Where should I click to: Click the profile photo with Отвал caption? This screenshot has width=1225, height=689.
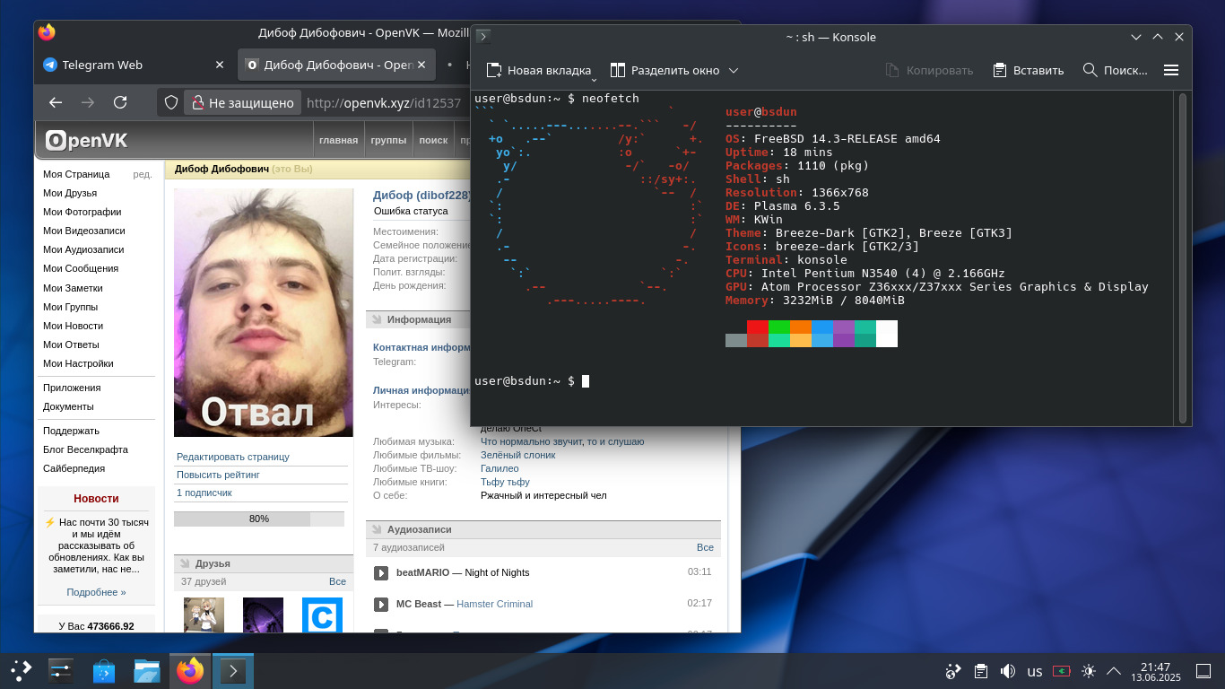tap(264, 312)
